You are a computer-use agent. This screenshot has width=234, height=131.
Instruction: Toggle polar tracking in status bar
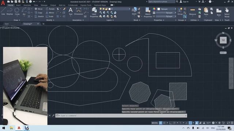pyautogui.click(x=174, y=123)
